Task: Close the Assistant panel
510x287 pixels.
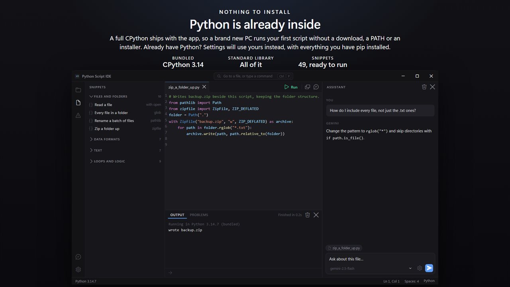Action: click(x=433, y=87)
